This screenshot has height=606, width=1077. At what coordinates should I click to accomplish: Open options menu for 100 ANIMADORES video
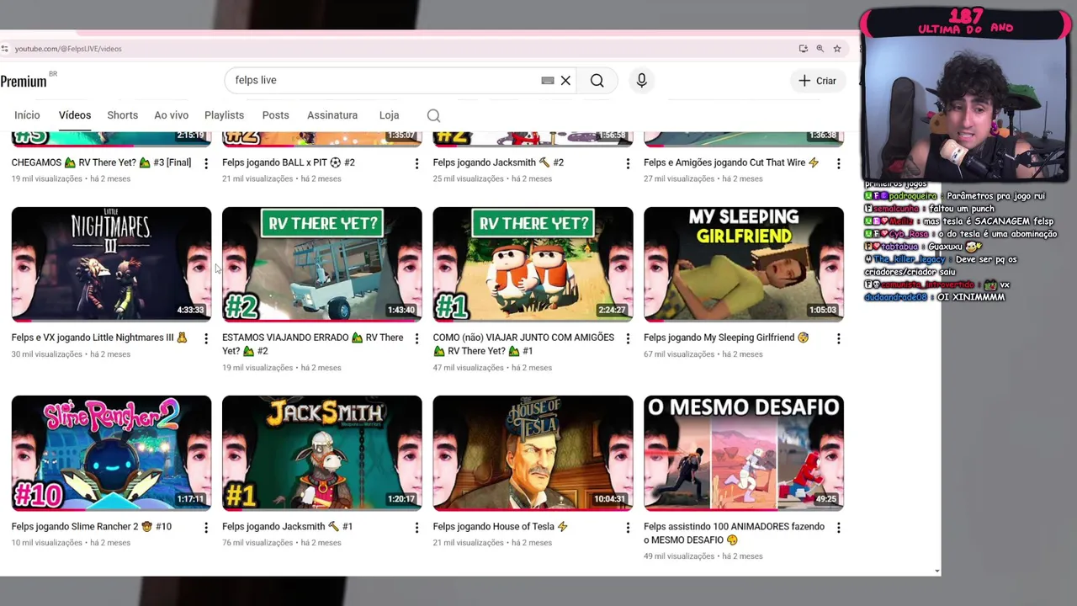pyautogui.click(x=838, y=528)
